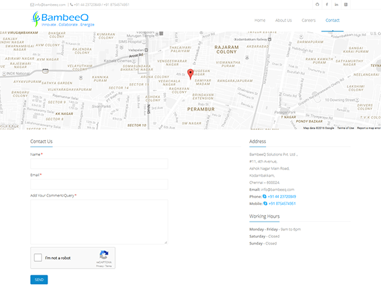Viewport: 381px width, 286px height.
Task: Click the phone icon in top bar
Action: [x=72, y=5]
